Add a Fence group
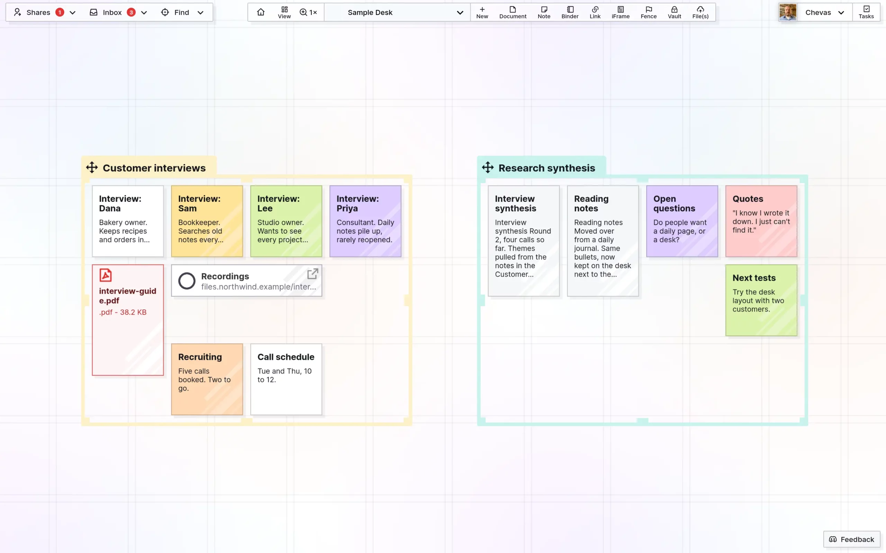Screen dimensions: 886x553 point(648,12)
